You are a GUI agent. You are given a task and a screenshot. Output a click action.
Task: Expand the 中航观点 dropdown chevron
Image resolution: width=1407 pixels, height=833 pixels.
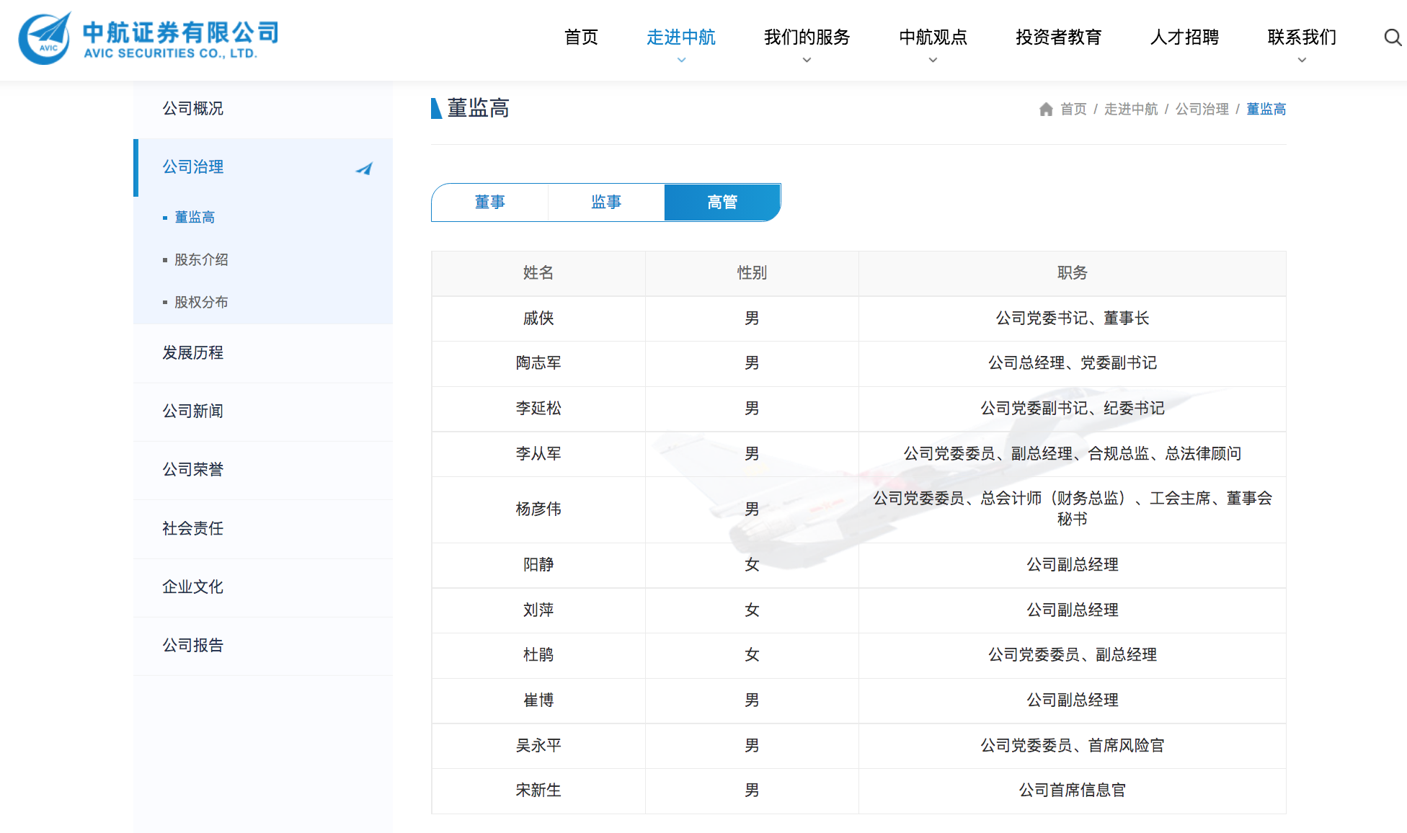(x=933, y=61)
